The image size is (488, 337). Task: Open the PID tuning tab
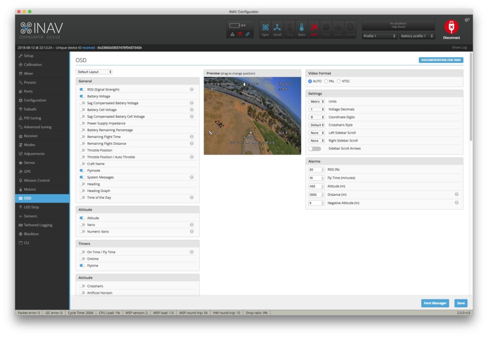pos(32,118)
